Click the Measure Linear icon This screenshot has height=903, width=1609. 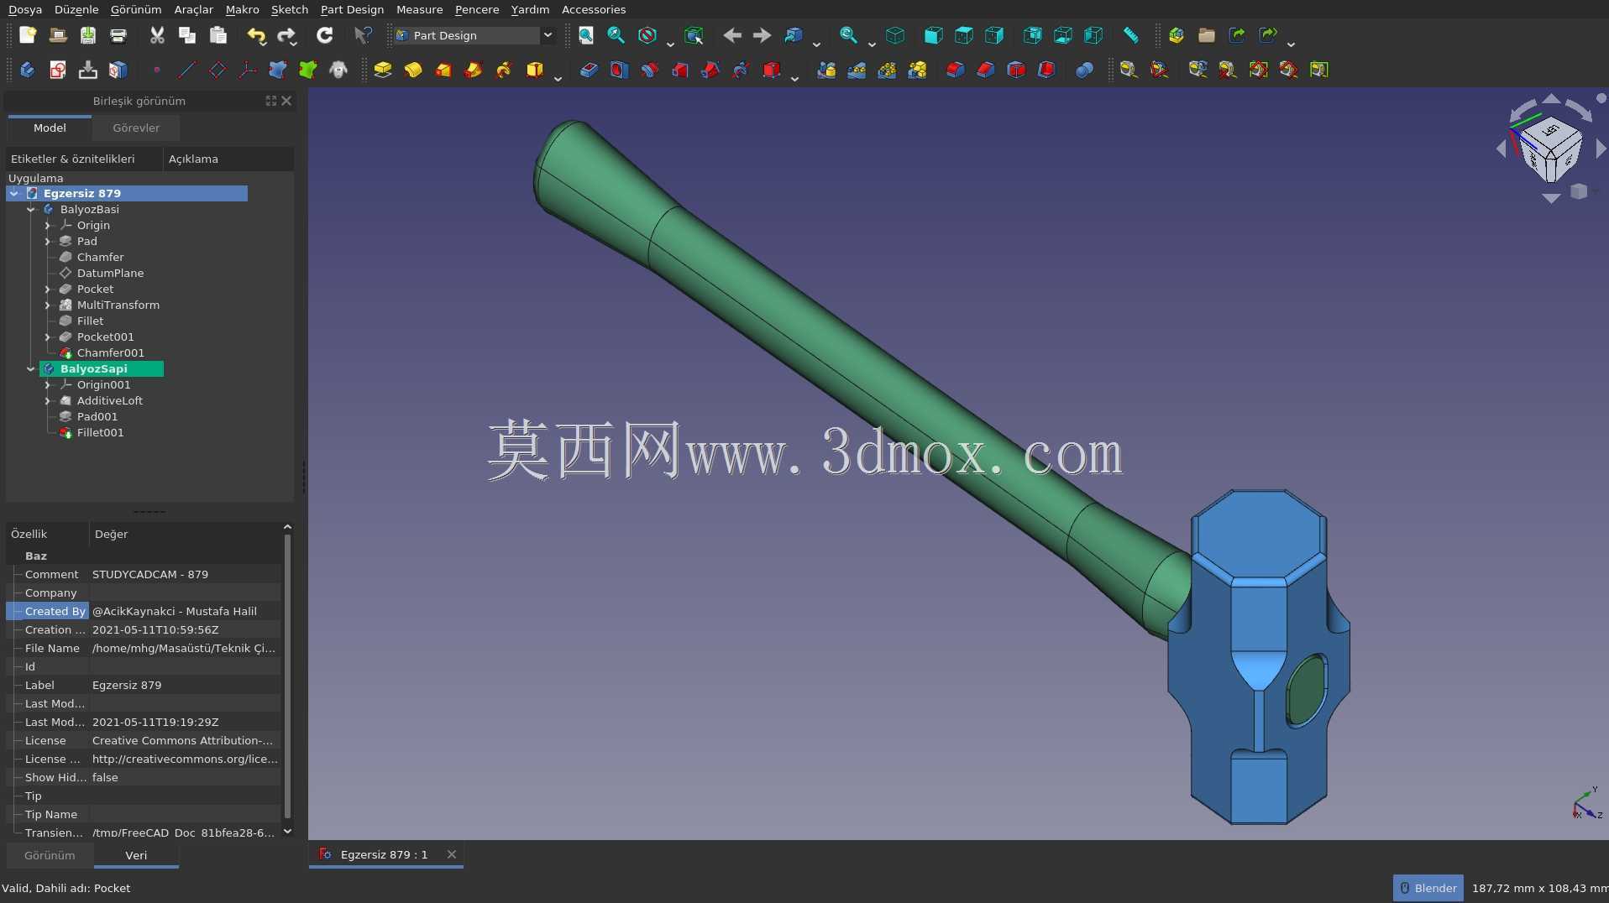pos(1129,70)
